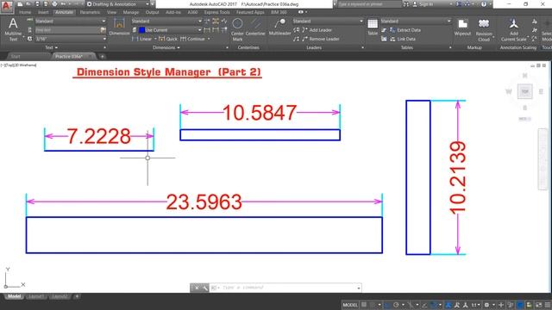Switch to the Layout1 tab
Image resolution: width=552 pixels, height=310 pixels.
[35, 296]
